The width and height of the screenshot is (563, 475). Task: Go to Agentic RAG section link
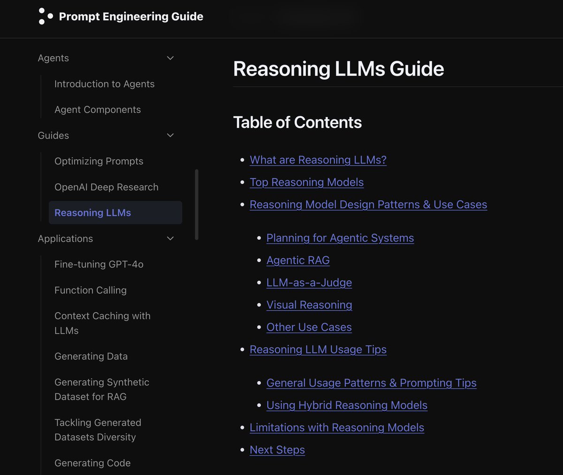[298, 260]
